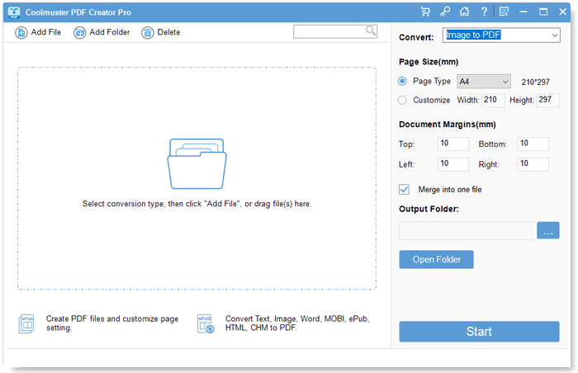Click the search magnifier icon

point(371,31)
